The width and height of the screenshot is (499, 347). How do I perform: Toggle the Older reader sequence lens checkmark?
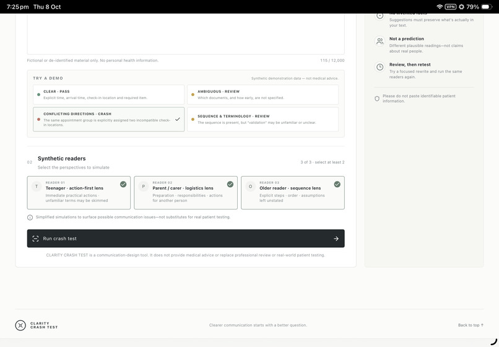[x=337, y=184]
